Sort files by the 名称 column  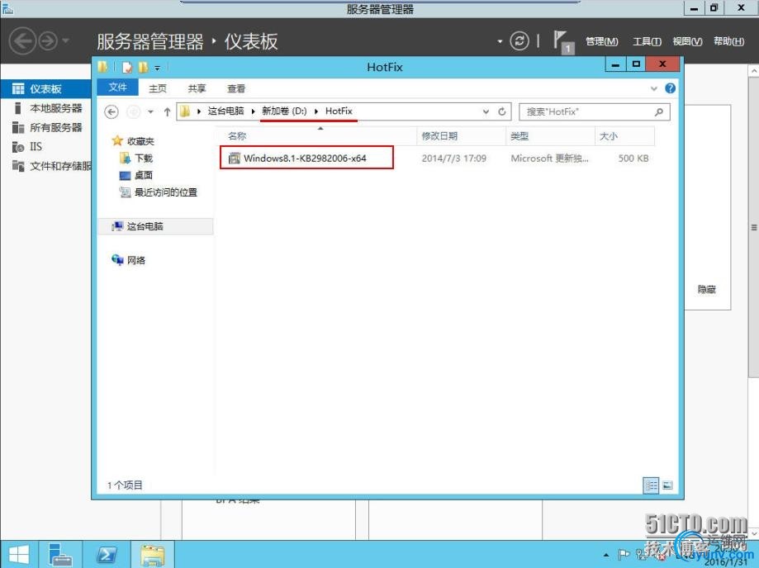tap(315, 136)
